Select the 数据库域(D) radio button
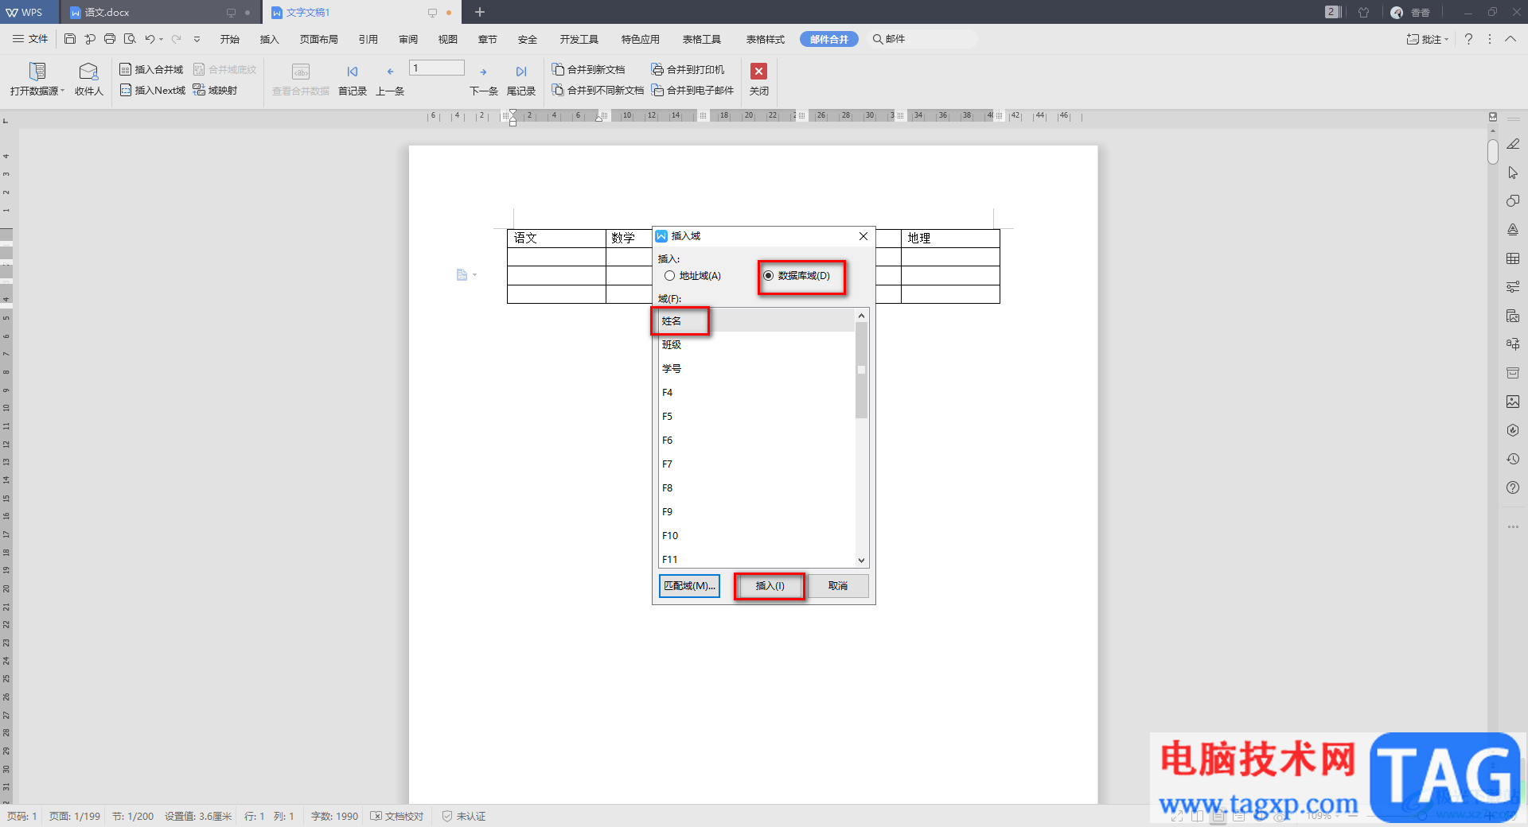Image resolution: width=1528 pixels, height=827 pixels. point(768,276)
